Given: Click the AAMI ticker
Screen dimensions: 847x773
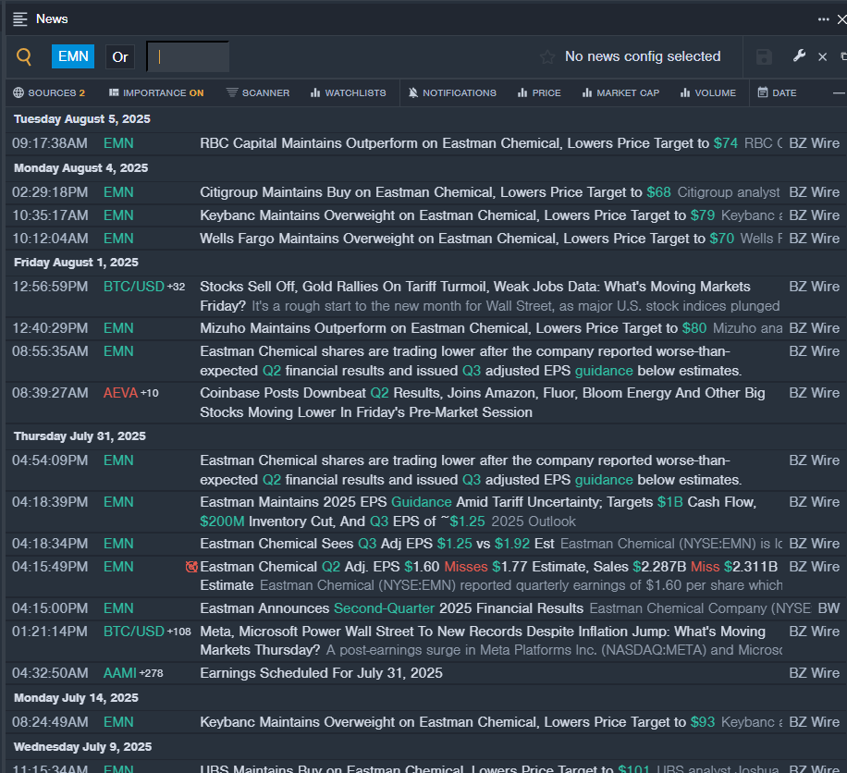Looking at the screenshot, I should point(120,673).
